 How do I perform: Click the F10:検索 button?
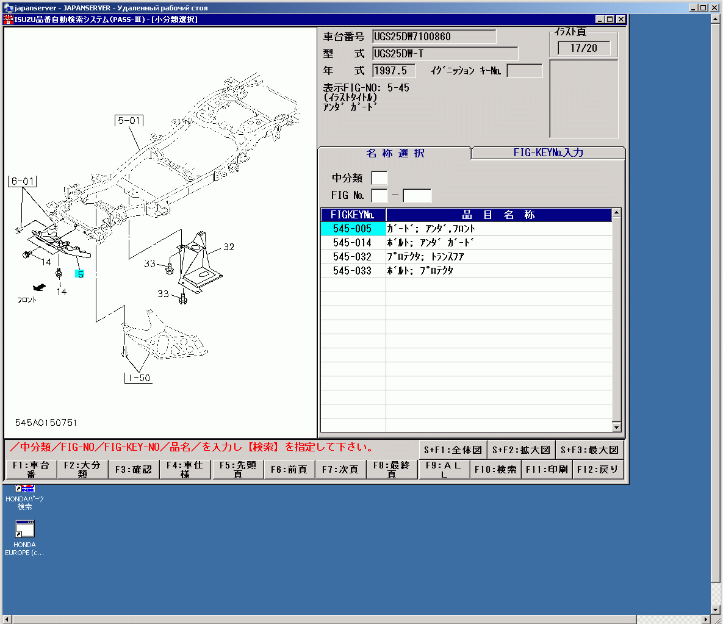point(495,470)
